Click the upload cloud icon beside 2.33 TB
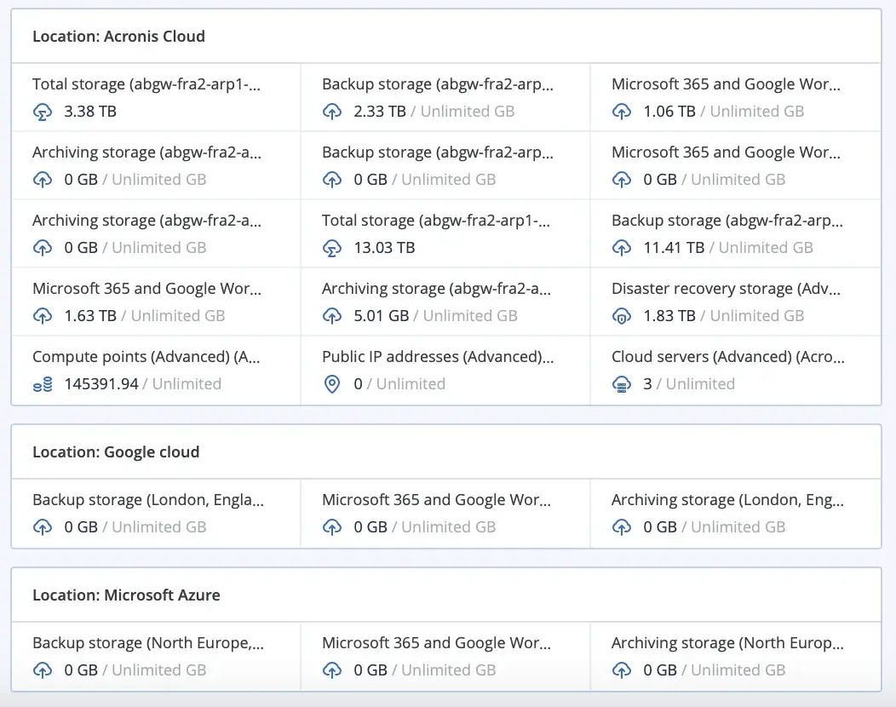The image size is (896, 707). 332,112
